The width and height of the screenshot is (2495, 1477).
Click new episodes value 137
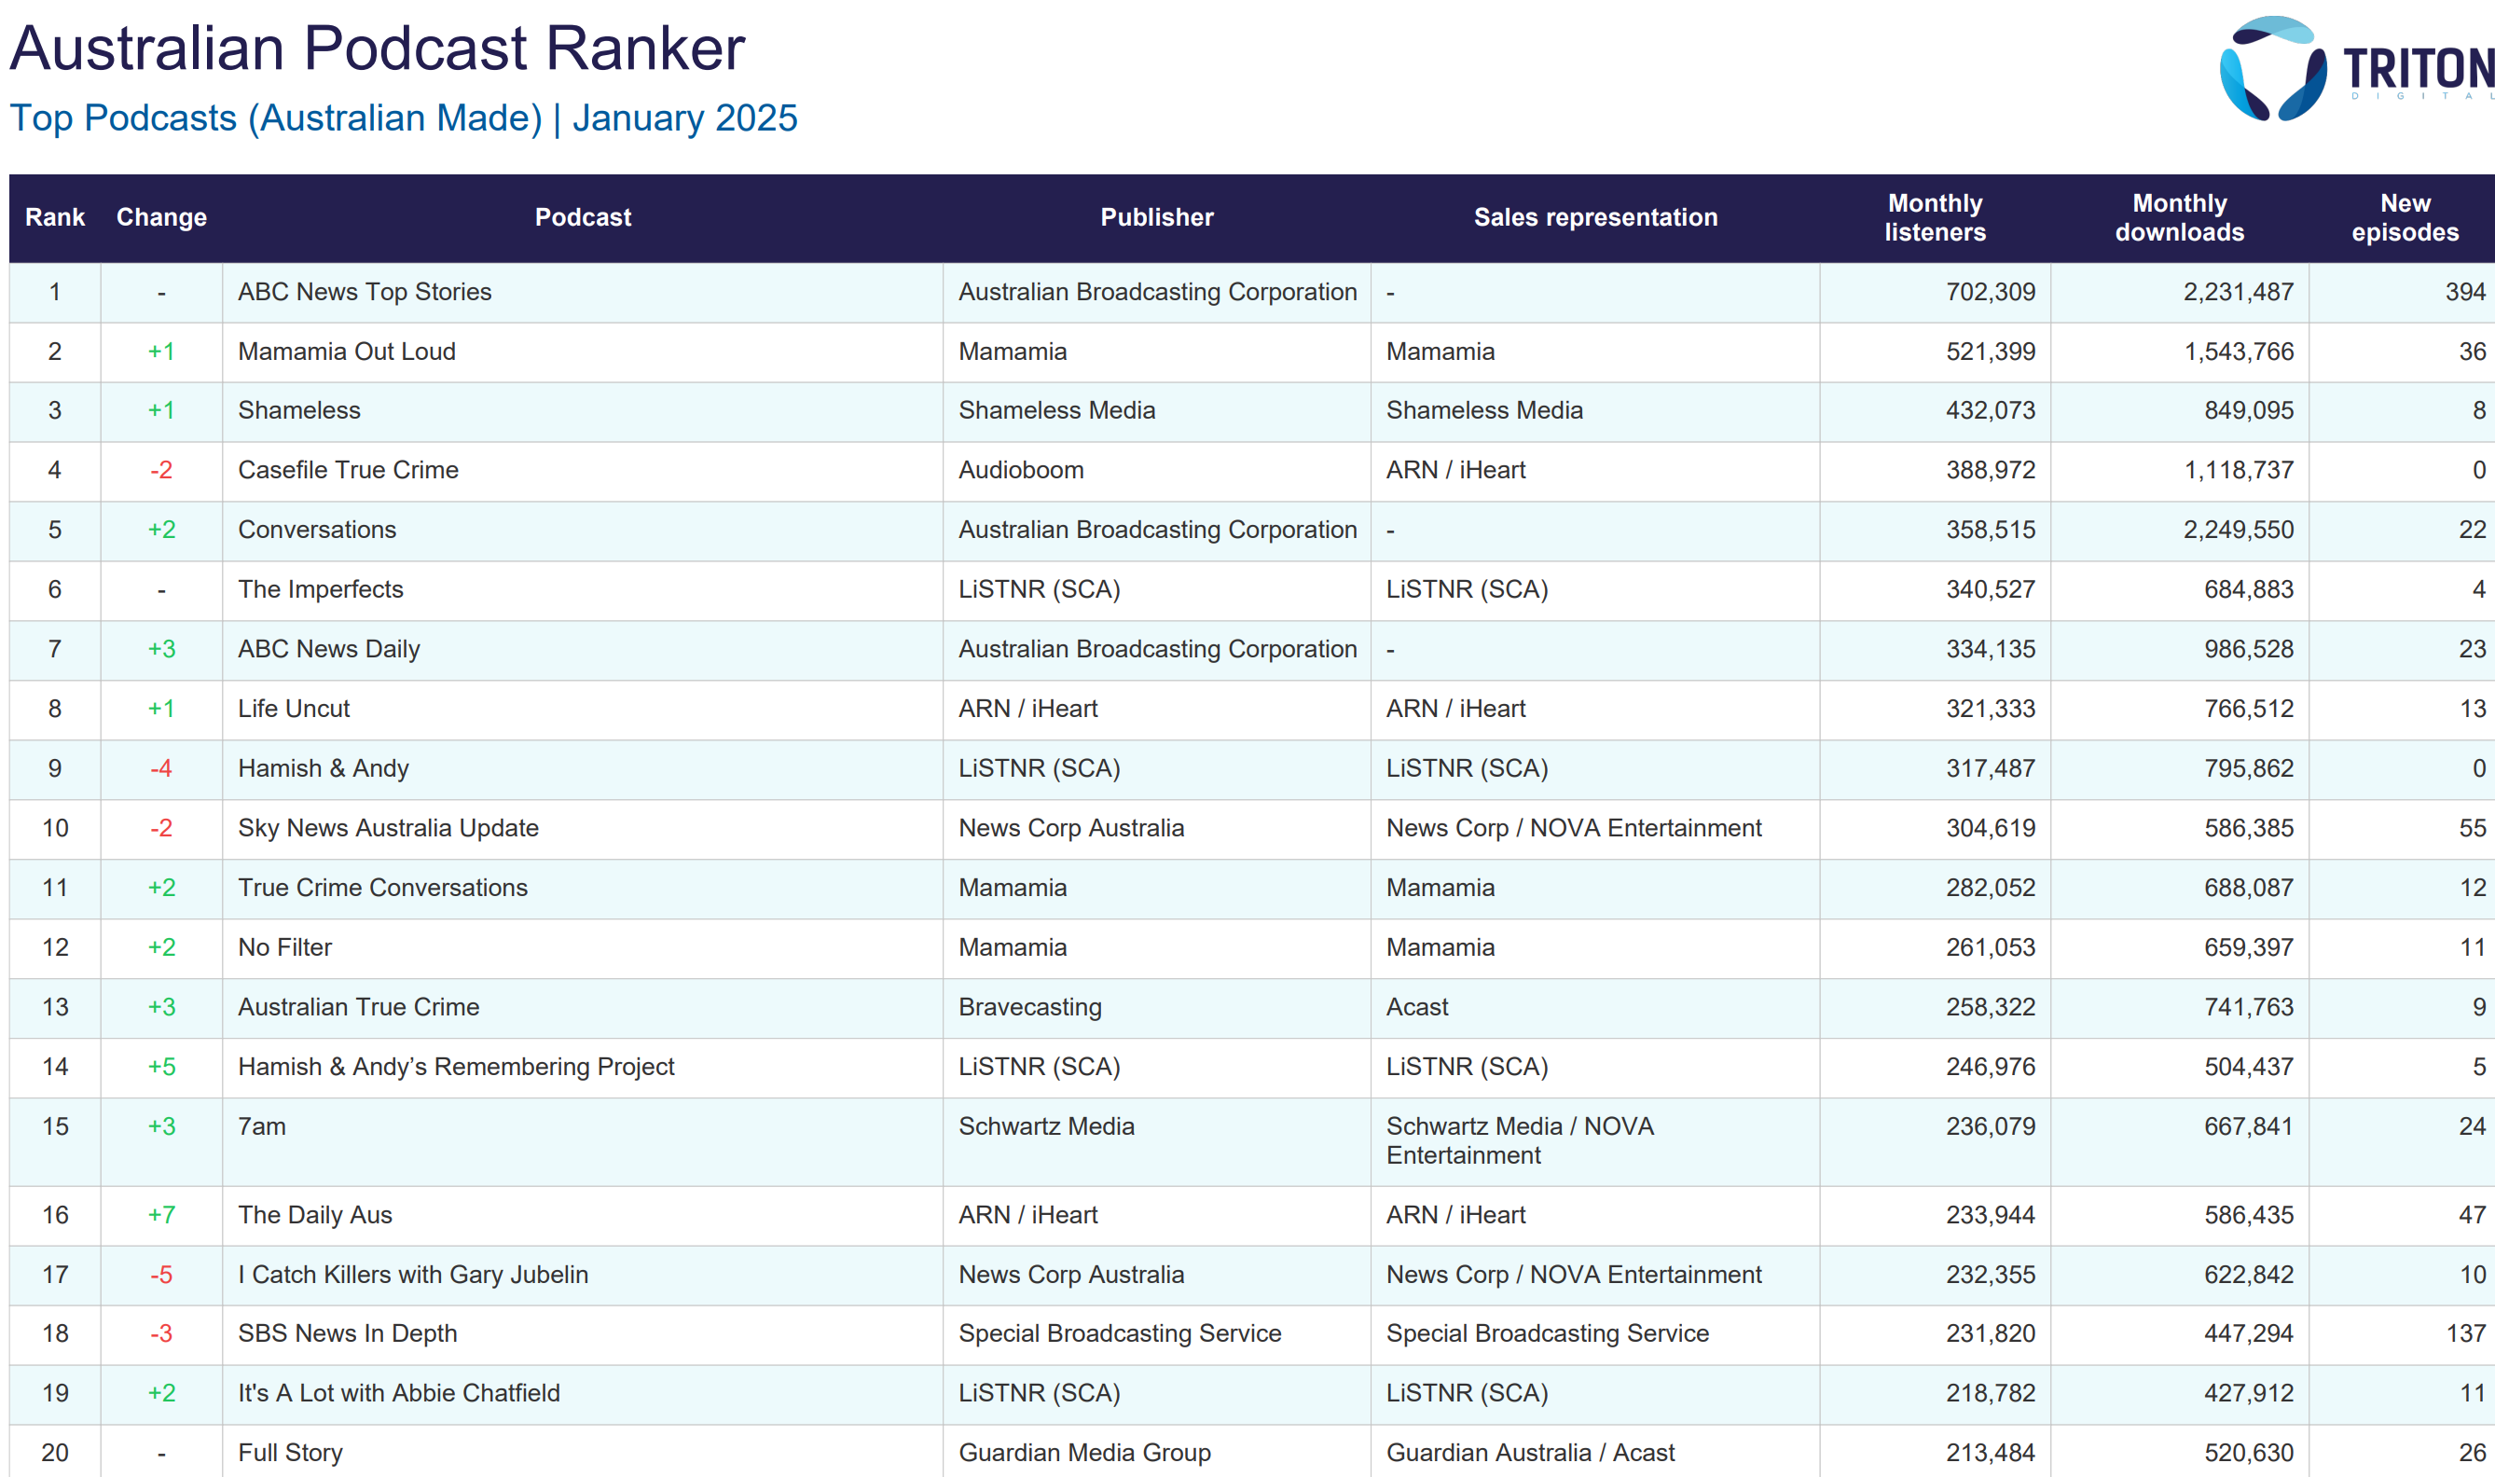coord(2466,1333)
